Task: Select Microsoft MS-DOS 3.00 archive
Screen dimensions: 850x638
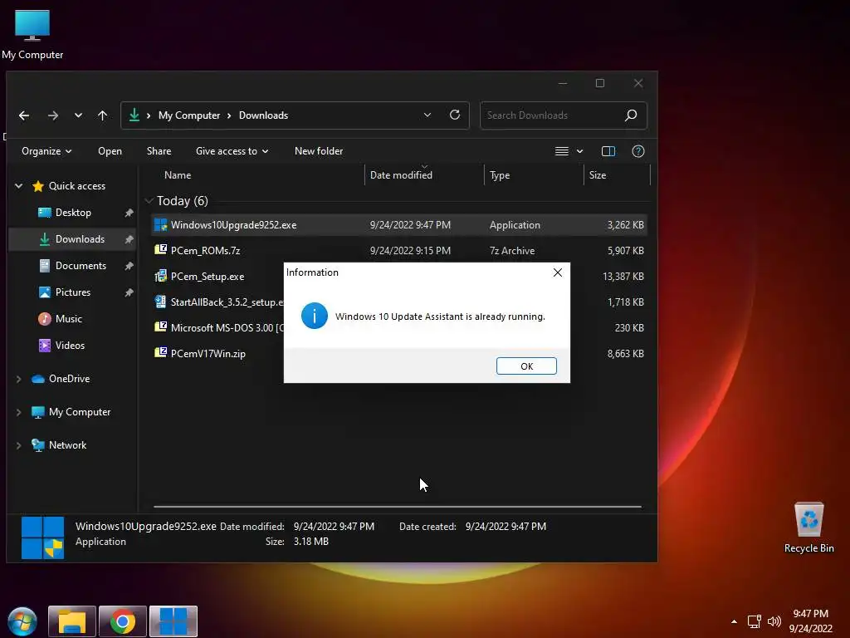Action: point(217,327)
